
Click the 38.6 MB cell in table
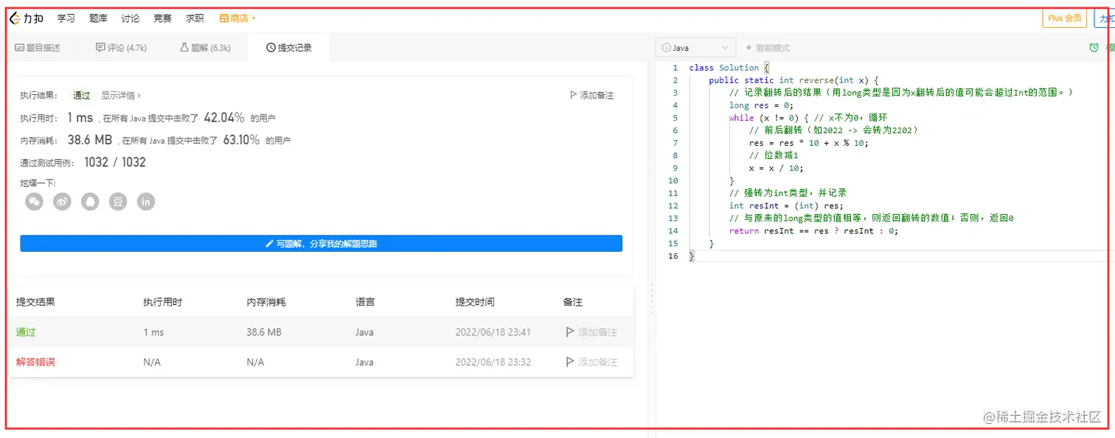(264, 333)
